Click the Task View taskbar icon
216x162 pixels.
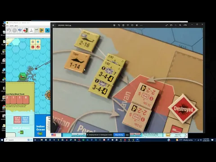coord(35,140)
